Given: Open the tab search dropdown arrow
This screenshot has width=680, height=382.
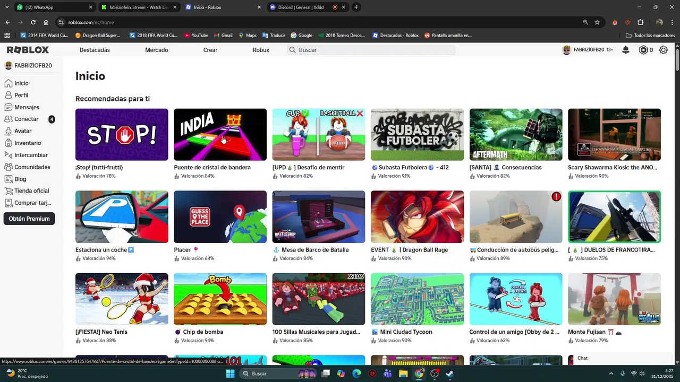Looking at the screenshot, I should [7, 7].
